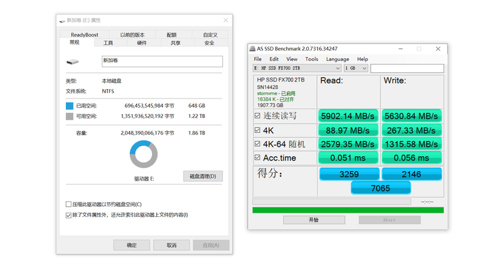502x269 pixels.
Task: Close the drive properties dialog
Action: pos(226,20)
